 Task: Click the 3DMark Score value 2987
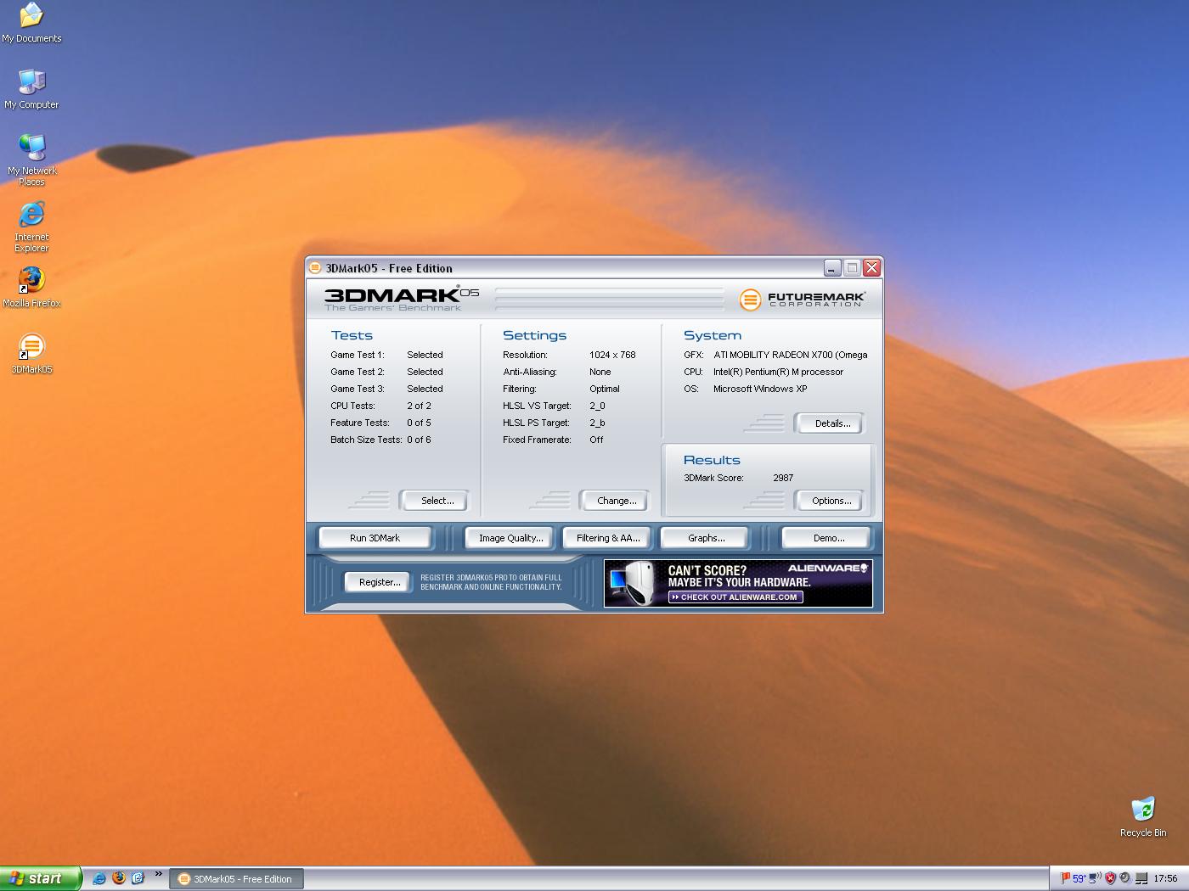(x=783, y=478)
